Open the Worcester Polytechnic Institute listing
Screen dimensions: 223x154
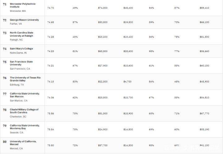click(x=23, y=5)
